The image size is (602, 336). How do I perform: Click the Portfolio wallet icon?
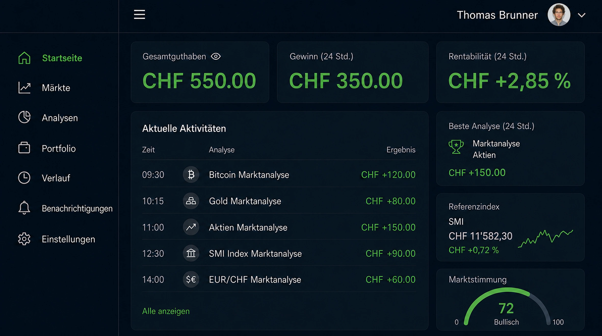pos(24,148)
